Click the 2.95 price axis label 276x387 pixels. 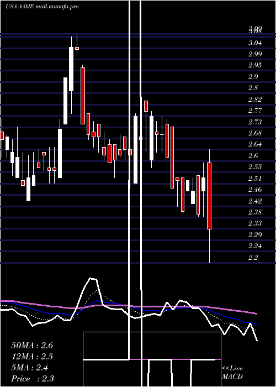click(x=255, y=65)
